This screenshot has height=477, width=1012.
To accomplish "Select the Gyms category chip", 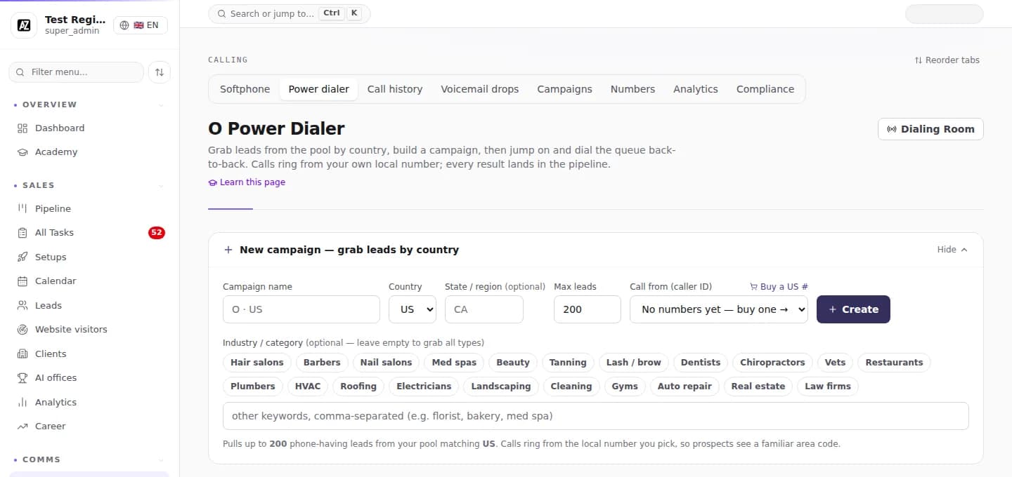I will [625, 387].
